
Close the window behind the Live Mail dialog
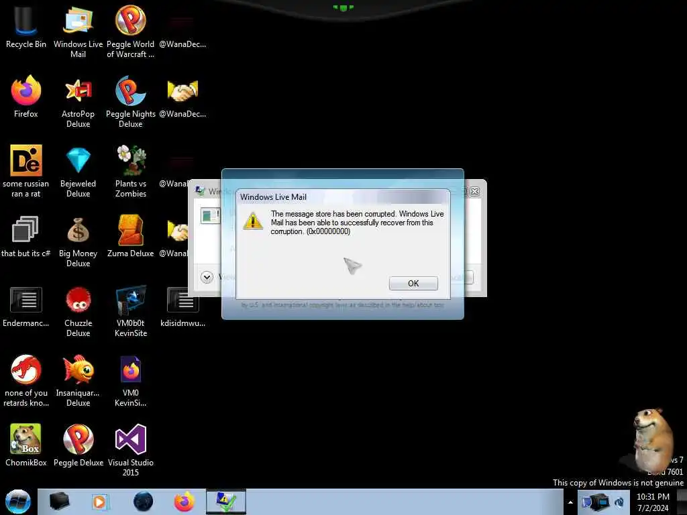click(474, 191)
